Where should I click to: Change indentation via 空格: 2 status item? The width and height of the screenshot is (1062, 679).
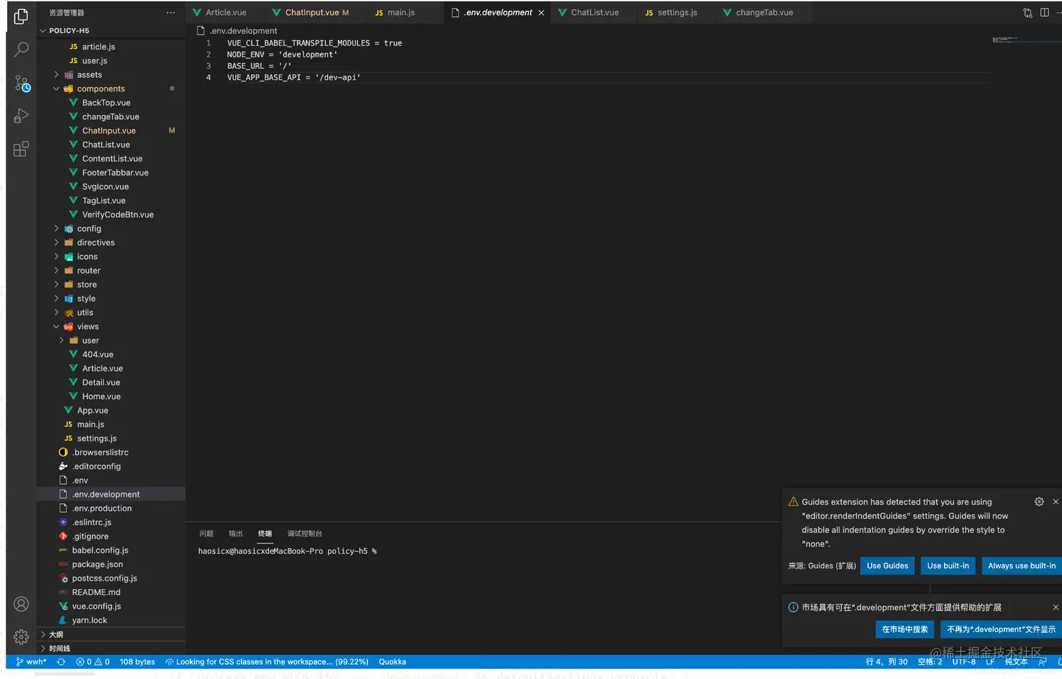point(930,661)
